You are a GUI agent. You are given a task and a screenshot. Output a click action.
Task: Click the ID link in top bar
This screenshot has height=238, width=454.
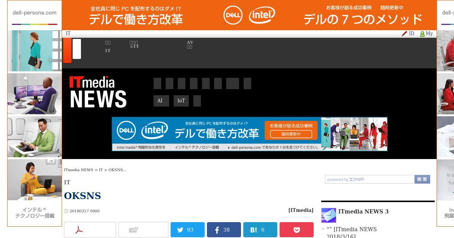coord(412,34)
